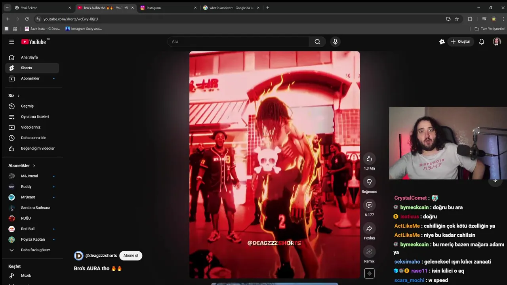Expand Daha fazla göster subscriptions

pos(32,250)
